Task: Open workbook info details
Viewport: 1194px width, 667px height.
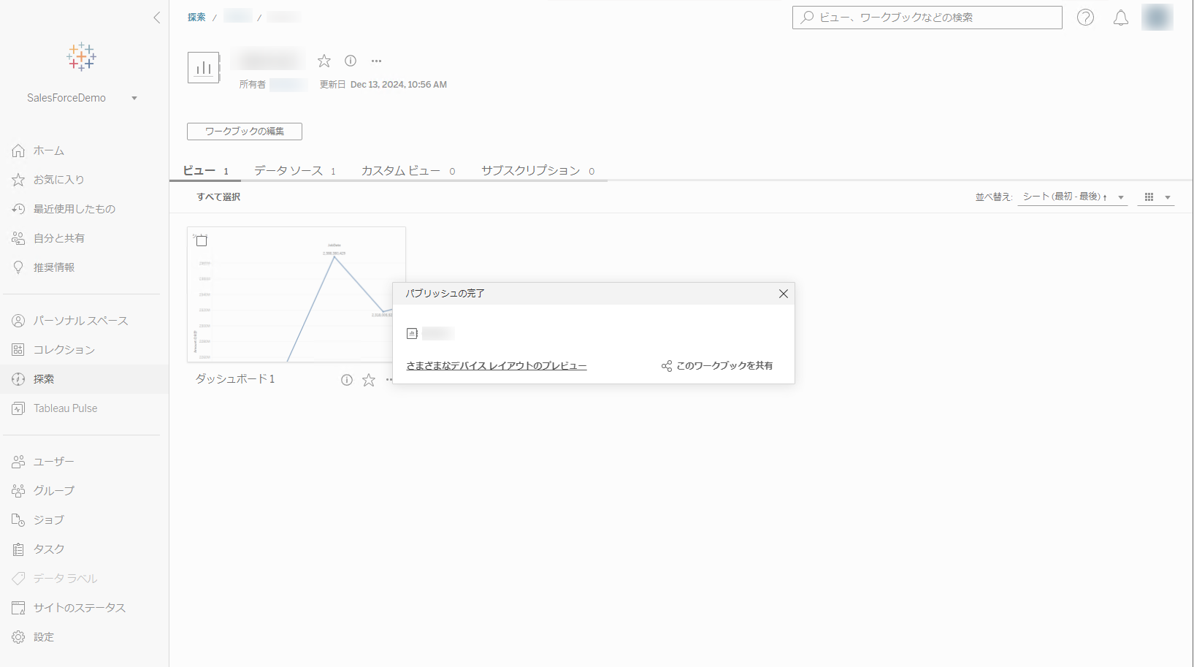Action: 350,61
